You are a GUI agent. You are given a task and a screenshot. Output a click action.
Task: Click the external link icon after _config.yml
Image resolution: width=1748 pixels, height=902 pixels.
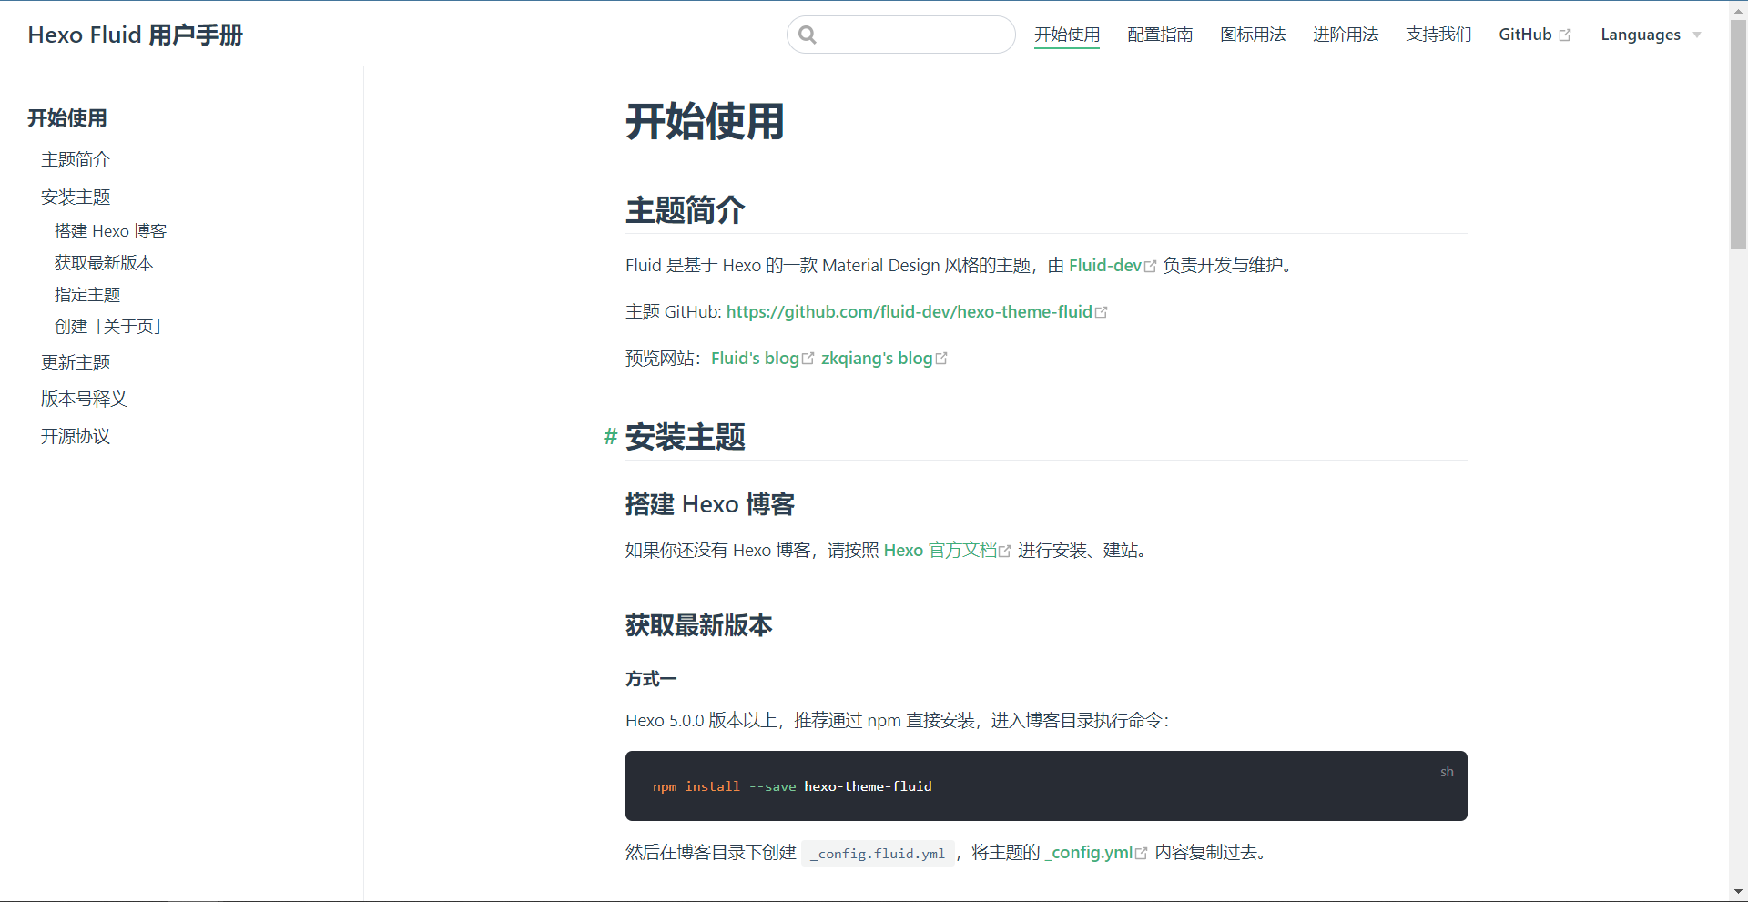[1142, 852]
